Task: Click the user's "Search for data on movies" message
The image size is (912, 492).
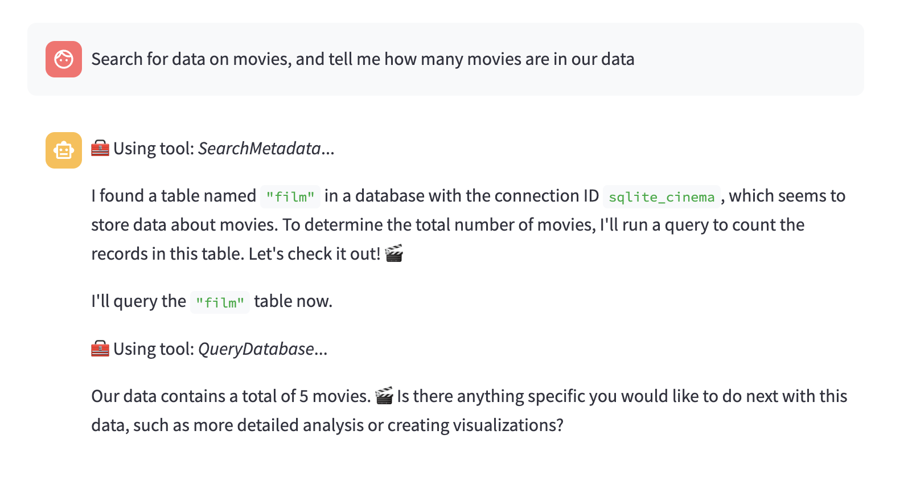Action: point(363,59)
